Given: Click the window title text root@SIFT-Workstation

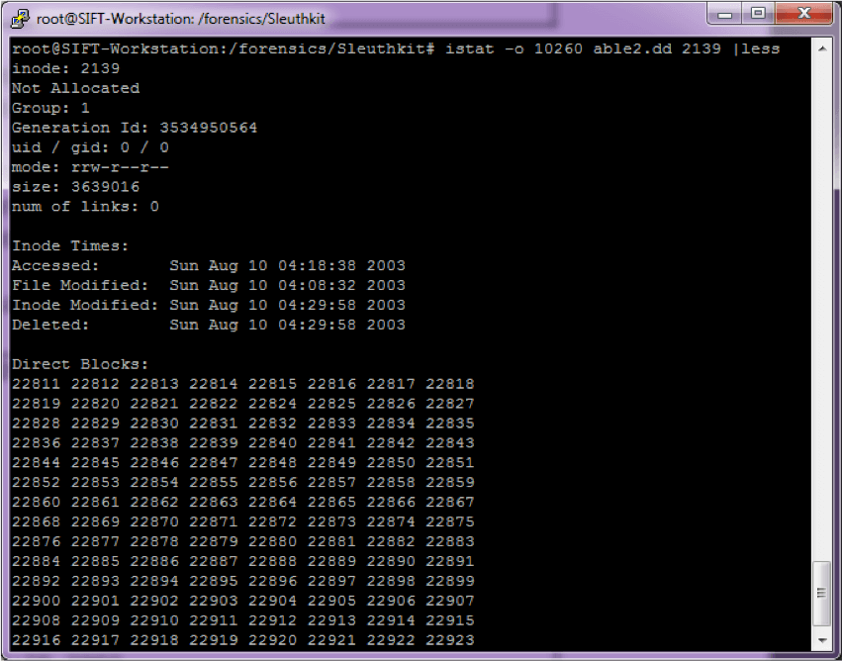Looking at the screenshot, I should 180,18.
